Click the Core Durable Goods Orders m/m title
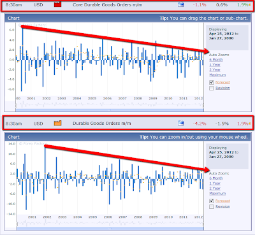Viewport: 255px width, 235px height. [108, 4]
